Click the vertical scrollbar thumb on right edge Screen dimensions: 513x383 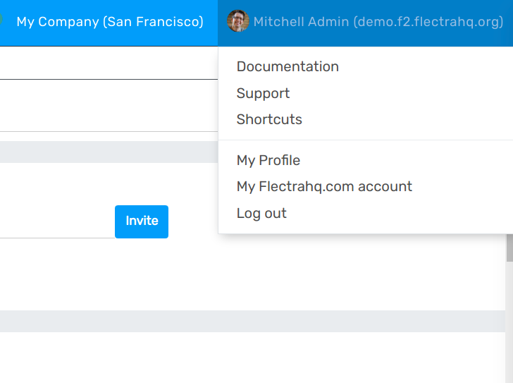509,250
